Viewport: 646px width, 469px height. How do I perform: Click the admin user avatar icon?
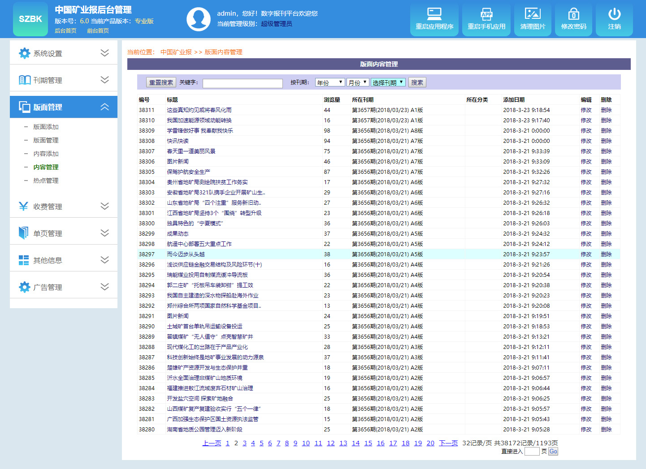pyautogui.click(x=198, y=19)
